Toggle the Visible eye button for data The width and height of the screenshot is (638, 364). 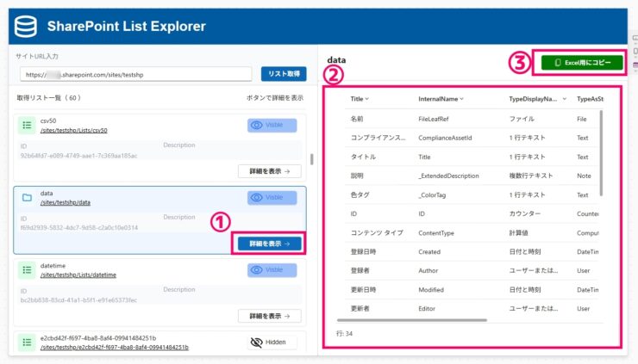[272, 198]
